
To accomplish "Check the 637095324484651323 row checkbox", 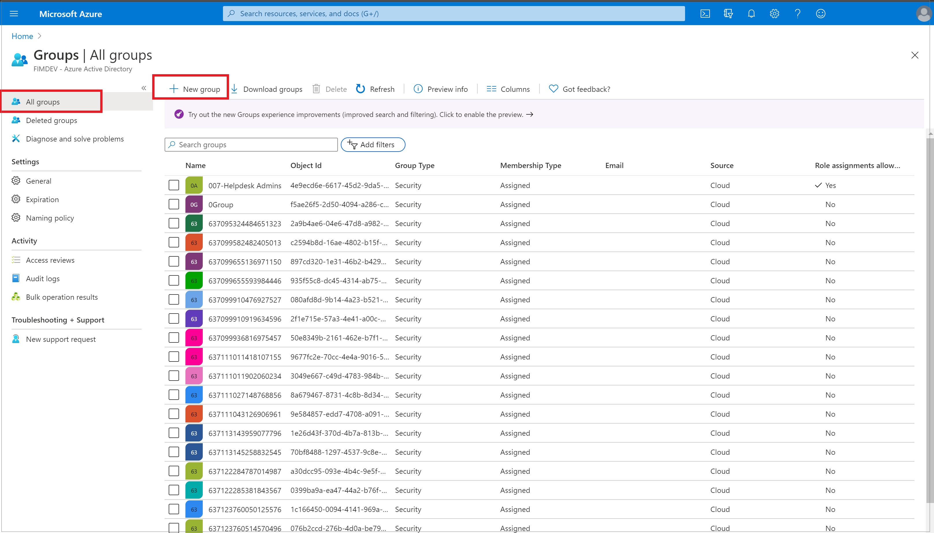I will pos(174,223).
